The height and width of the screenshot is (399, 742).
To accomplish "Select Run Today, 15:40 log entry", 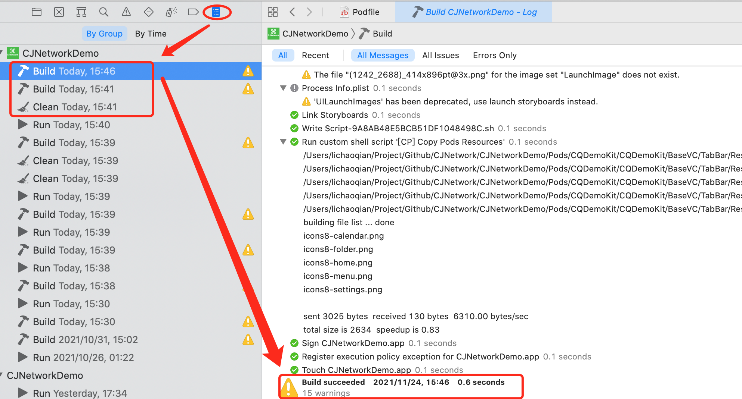I will 131,125.
